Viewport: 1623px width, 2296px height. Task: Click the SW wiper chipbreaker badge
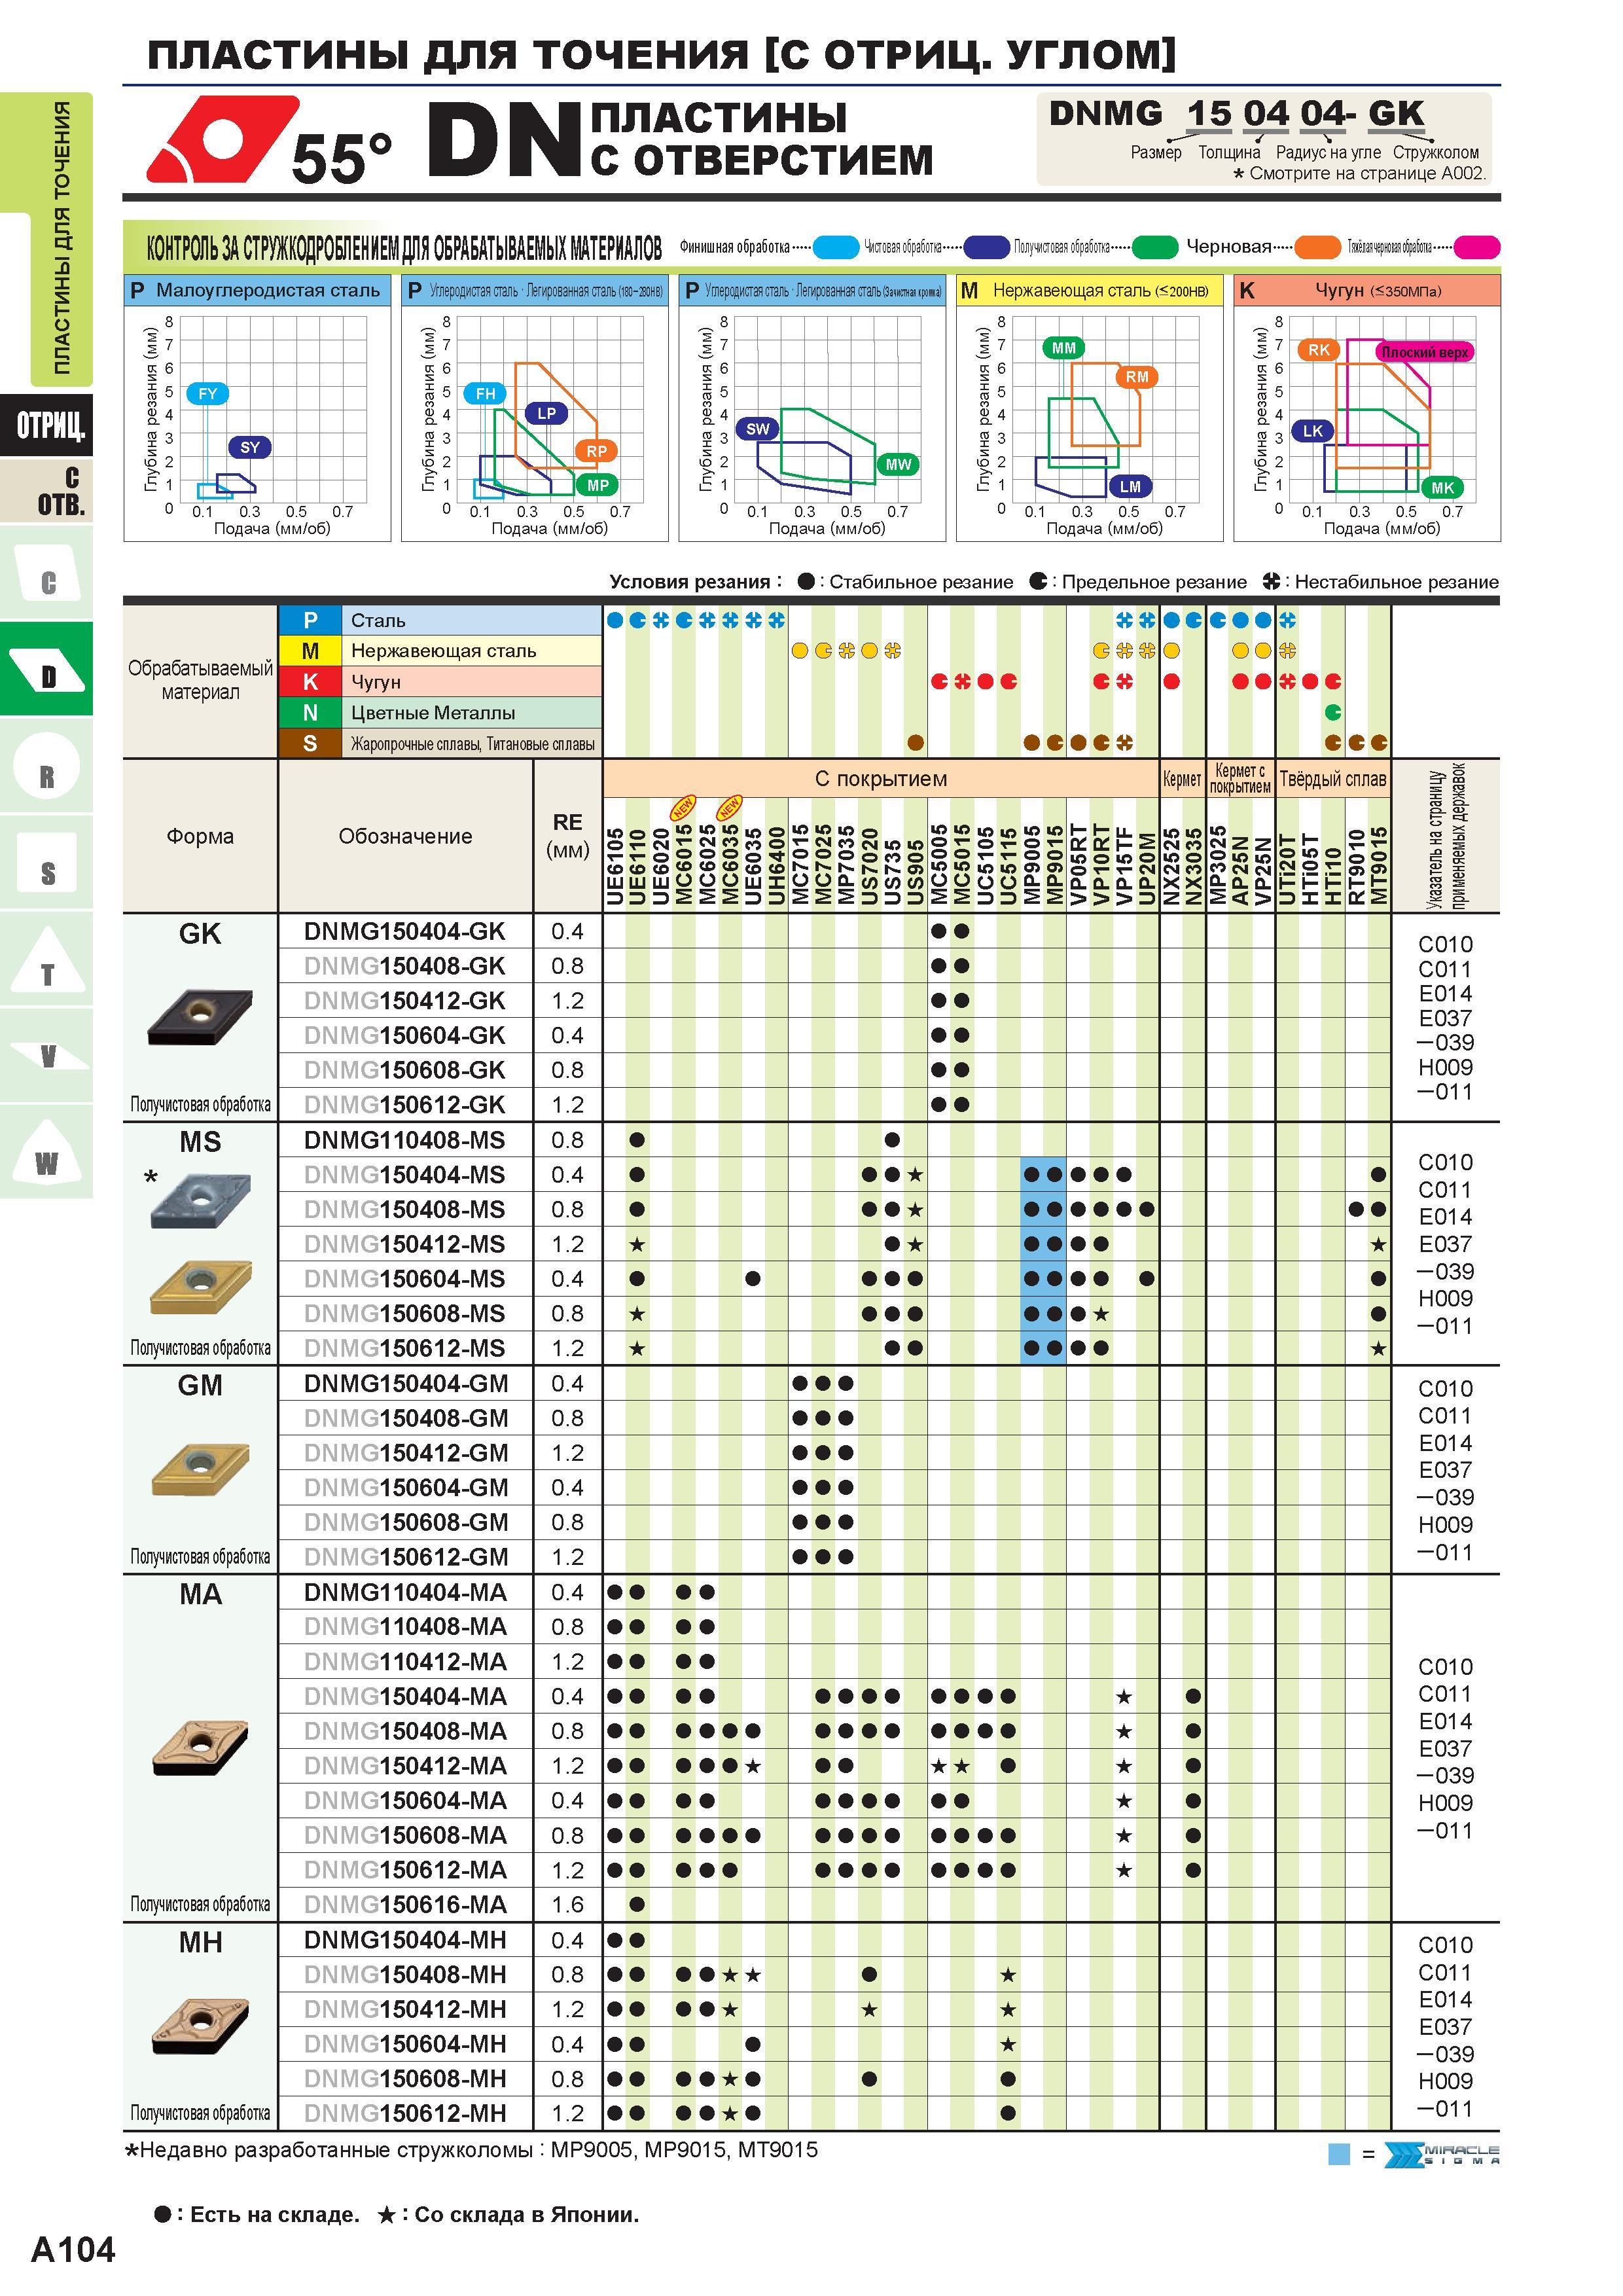click(x=758, y=429)
